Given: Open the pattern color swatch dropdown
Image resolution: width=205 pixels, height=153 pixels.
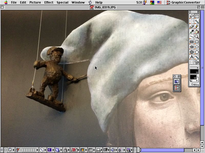Looking at the screenshot, I should (x=194, y=71).
